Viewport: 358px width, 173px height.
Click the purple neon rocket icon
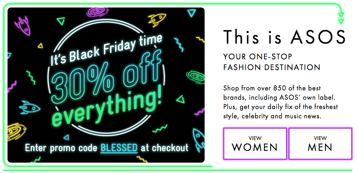pyautogui.click(x=22, y=25)
